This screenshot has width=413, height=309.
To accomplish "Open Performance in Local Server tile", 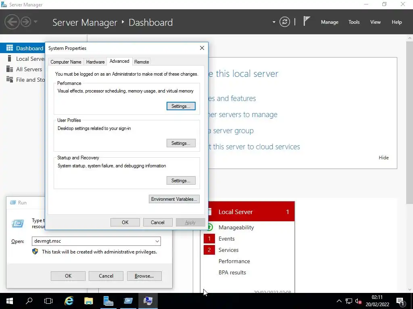I will [234, 261].
